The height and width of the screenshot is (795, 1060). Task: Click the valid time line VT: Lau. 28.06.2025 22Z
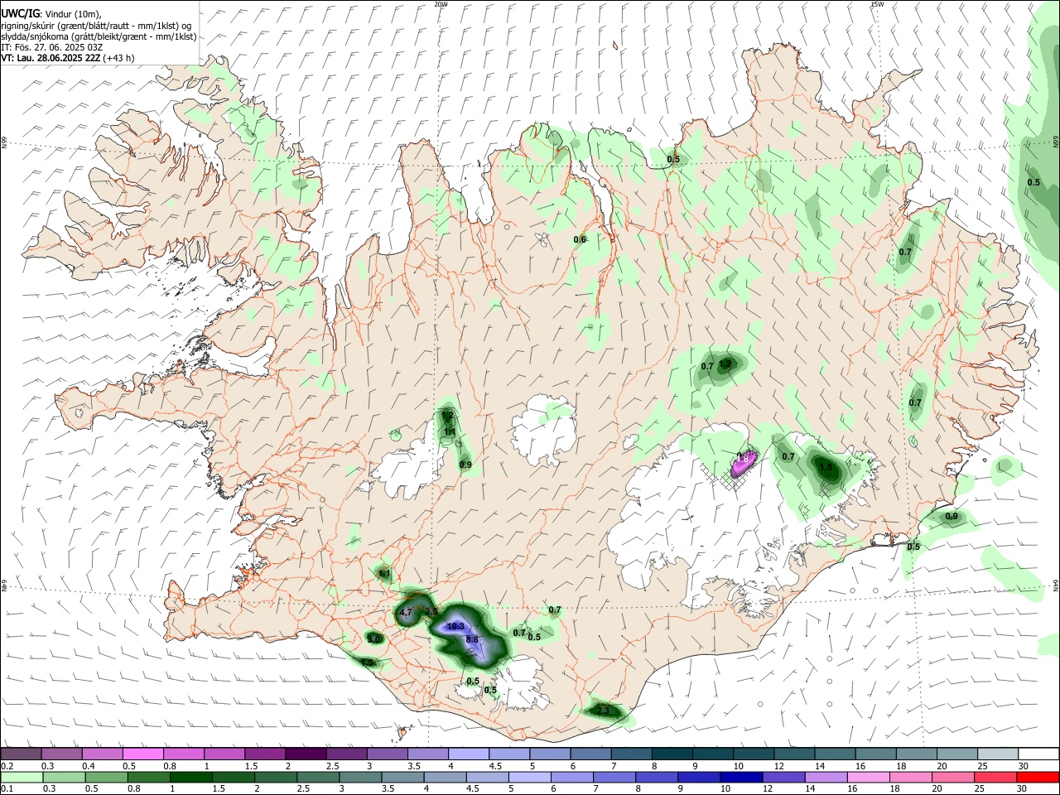52,58
